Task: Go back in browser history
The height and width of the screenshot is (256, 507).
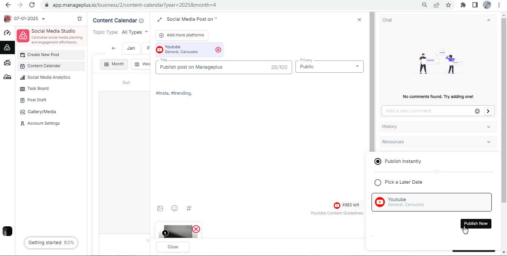Action: 8,5
